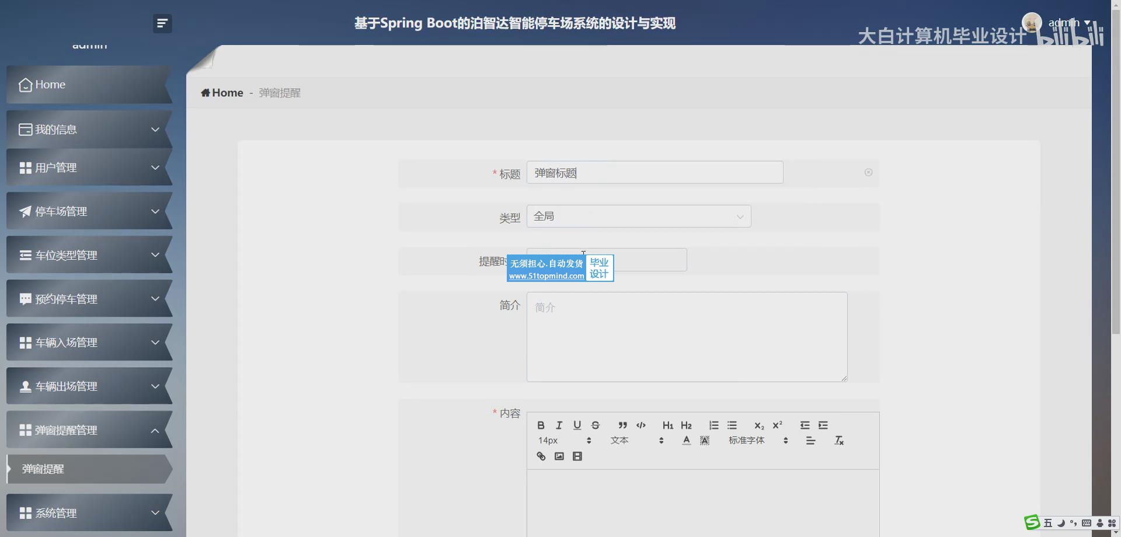Apply Heading 1 style
The image size is (1121, 537).
[668, 425]
